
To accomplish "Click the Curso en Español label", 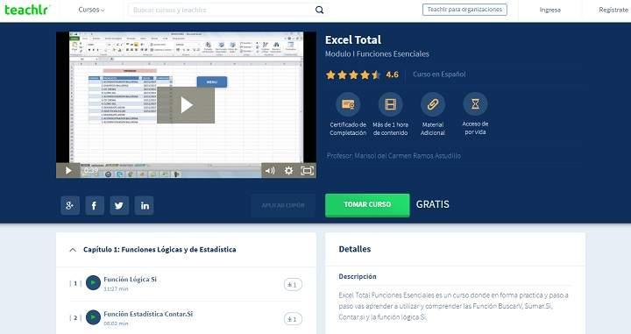I will [439, 75].
